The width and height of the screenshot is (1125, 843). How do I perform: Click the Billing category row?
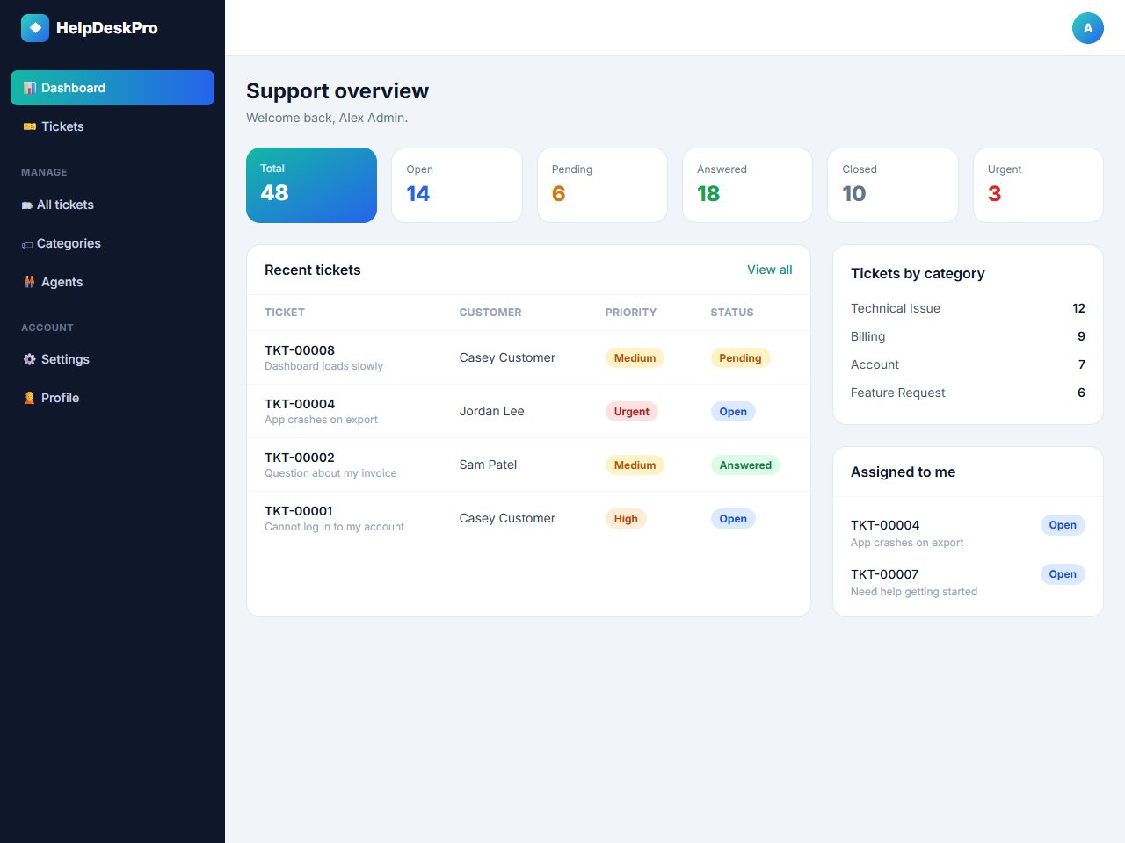tap(968, 336)
